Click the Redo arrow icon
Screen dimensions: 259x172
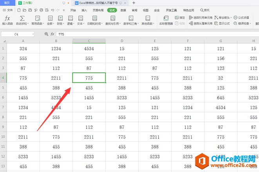point(58,10)
